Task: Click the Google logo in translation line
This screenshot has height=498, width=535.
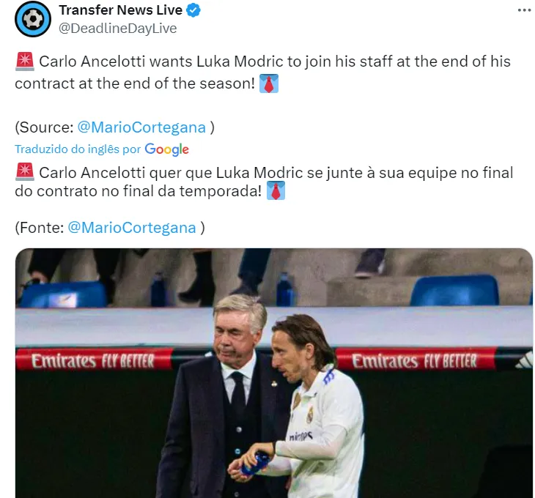Action: tap(166, 149)
